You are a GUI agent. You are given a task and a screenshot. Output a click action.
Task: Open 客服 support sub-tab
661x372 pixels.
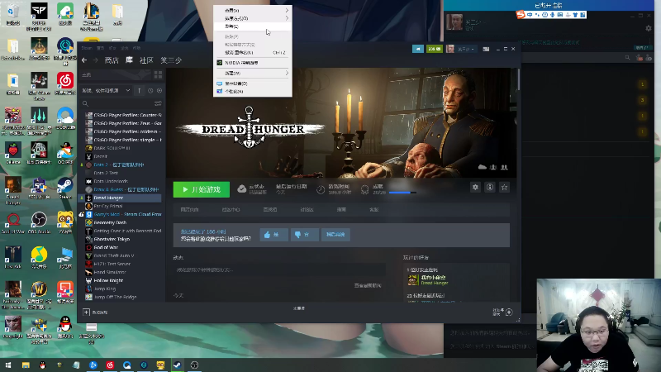[374, 210]
